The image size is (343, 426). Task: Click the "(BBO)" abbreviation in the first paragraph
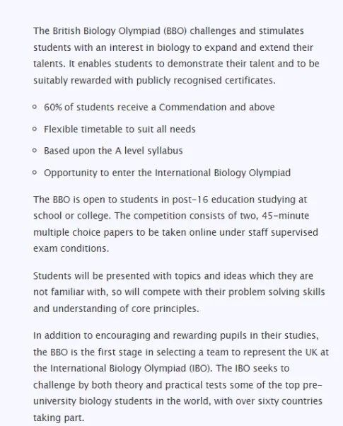pyautogui.click(x=175, y=31)
